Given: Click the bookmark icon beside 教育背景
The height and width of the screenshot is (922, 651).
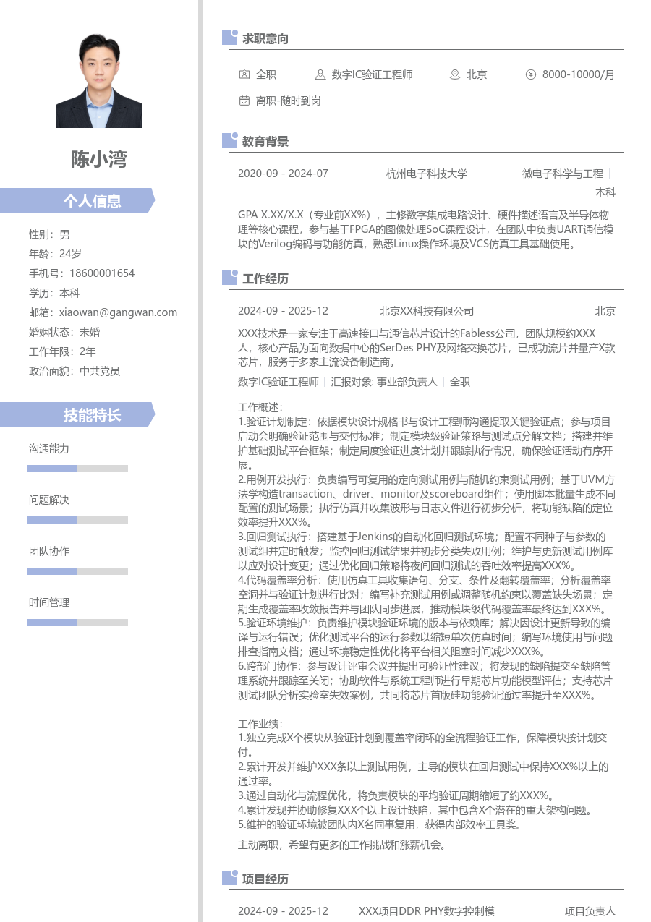Looking at the screenshot, I should click(x=229, y=141).
